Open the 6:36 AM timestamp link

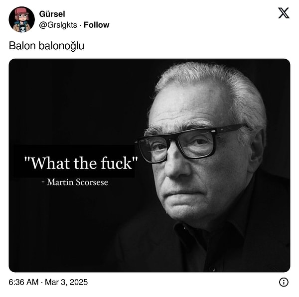(23, 282)
